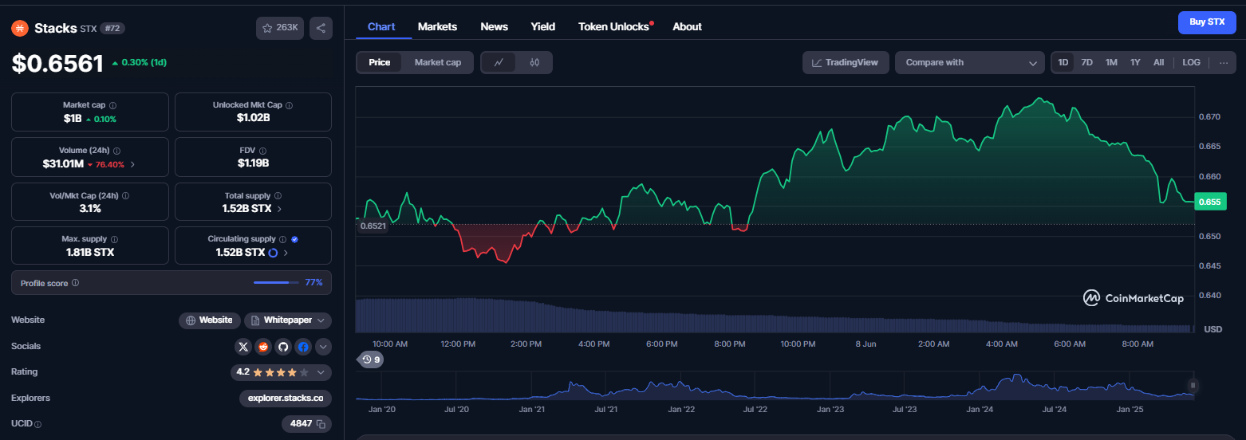The width and height of the screenshot is (1246, 440).
Task: Open the Token Unlocks tab
Action: click(615, 26)
